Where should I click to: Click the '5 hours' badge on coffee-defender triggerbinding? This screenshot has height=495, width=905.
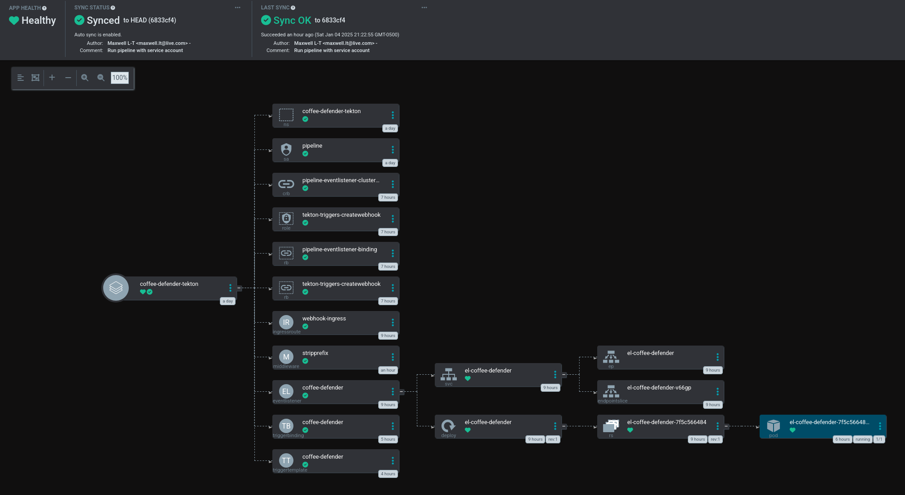pos(388,439)
